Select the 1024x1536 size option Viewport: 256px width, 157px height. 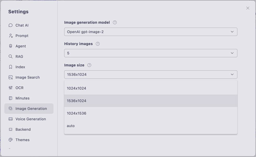pos(151,113)
